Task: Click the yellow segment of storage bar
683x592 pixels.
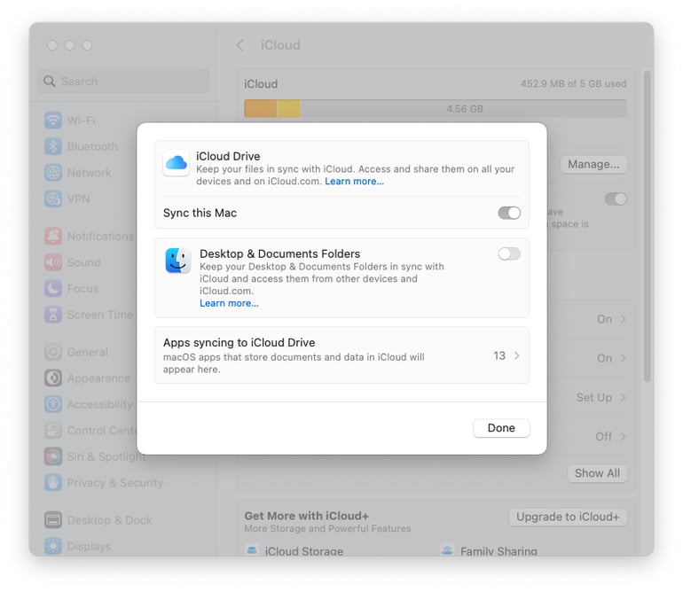Action: point(288,108)
